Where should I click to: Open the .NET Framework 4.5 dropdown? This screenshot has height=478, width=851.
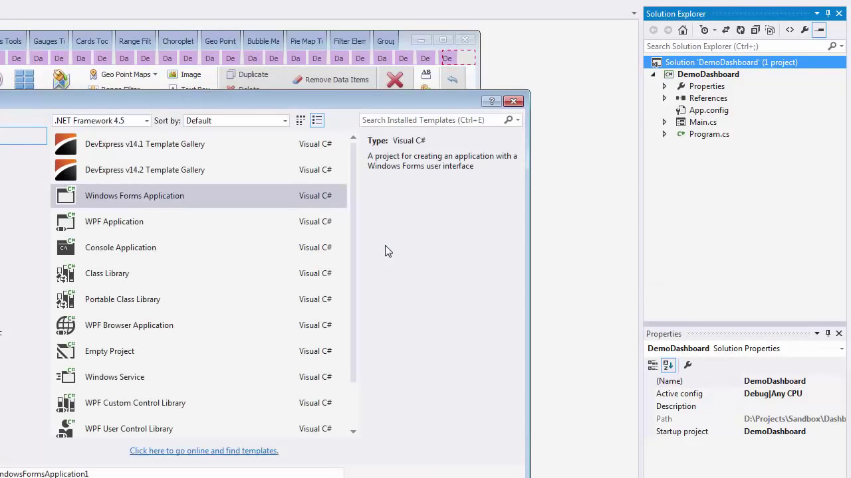102,120
